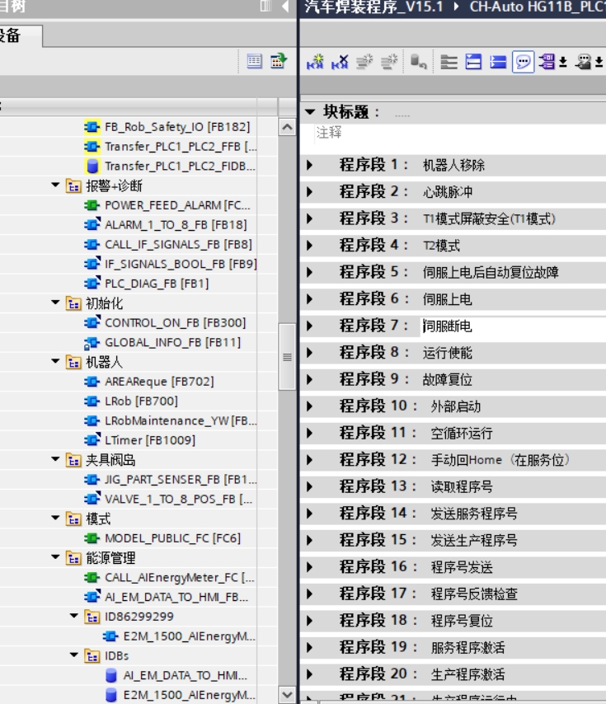
Task: Collapse the 能源管理 folder
Action: pyautogui.click(x=55, y=556)
